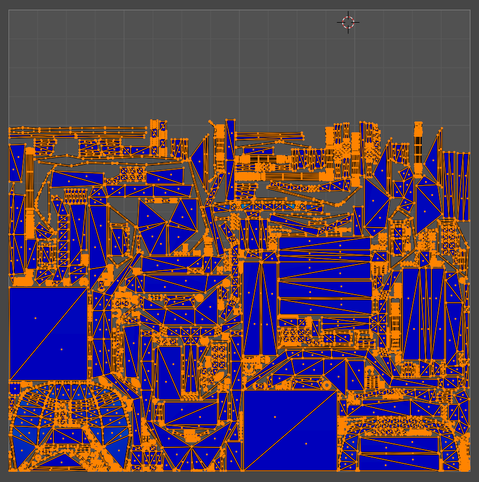Select the small tapered quad island in the top-left corner

click(16, 163)
